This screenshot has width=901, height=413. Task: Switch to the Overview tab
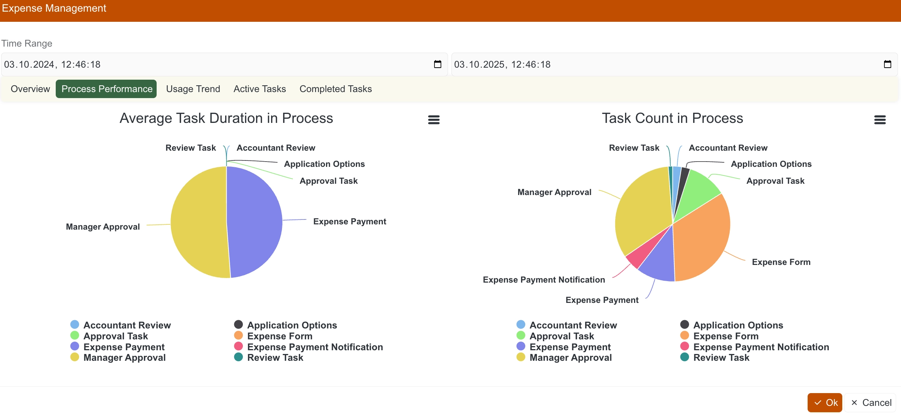click(30, 89)
